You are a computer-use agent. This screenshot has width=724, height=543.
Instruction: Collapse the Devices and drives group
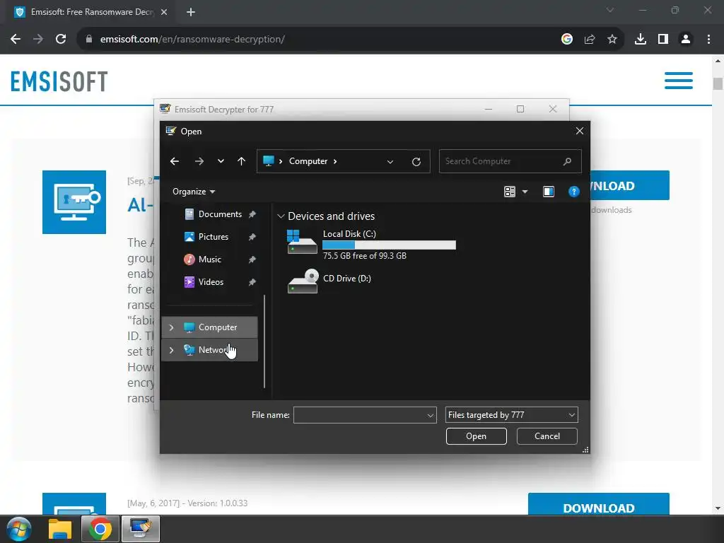pyautogui.click(x=281, y=216)
